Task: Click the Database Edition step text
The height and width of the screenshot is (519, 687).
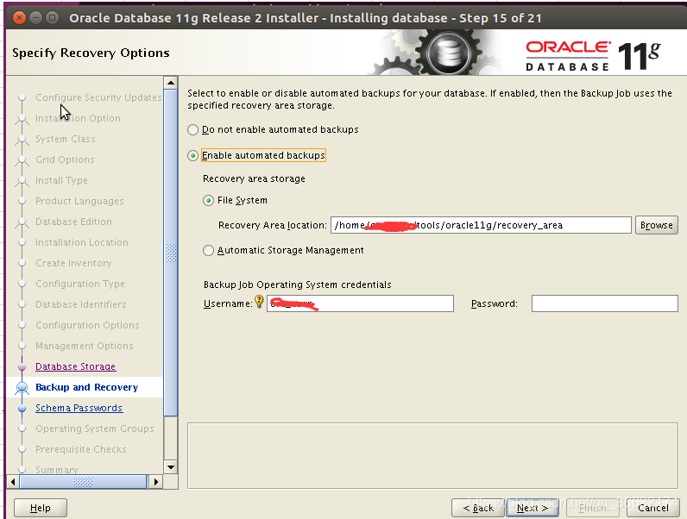Action: (73, 222)
